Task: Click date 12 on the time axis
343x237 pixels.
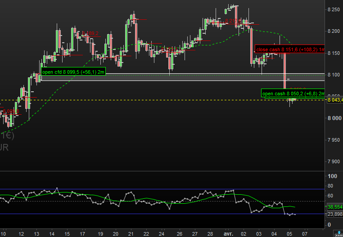Action: [21, 234]
